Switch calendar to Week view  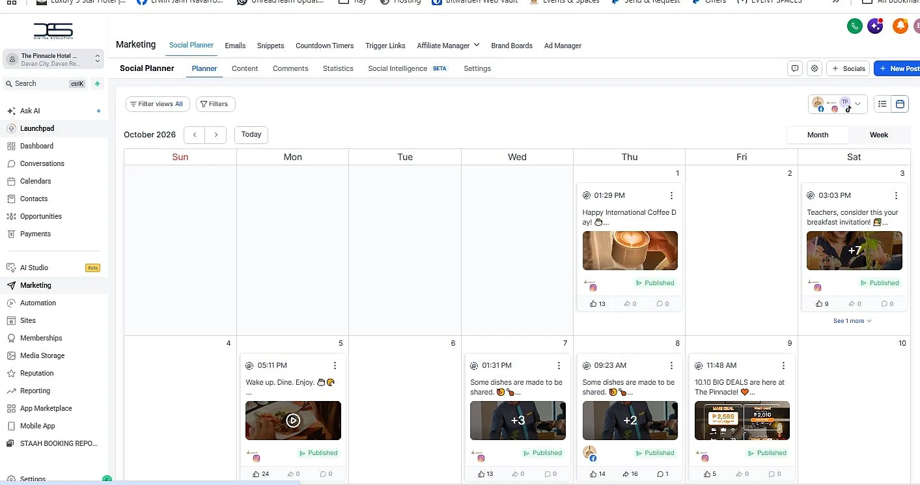click(878, 135)
